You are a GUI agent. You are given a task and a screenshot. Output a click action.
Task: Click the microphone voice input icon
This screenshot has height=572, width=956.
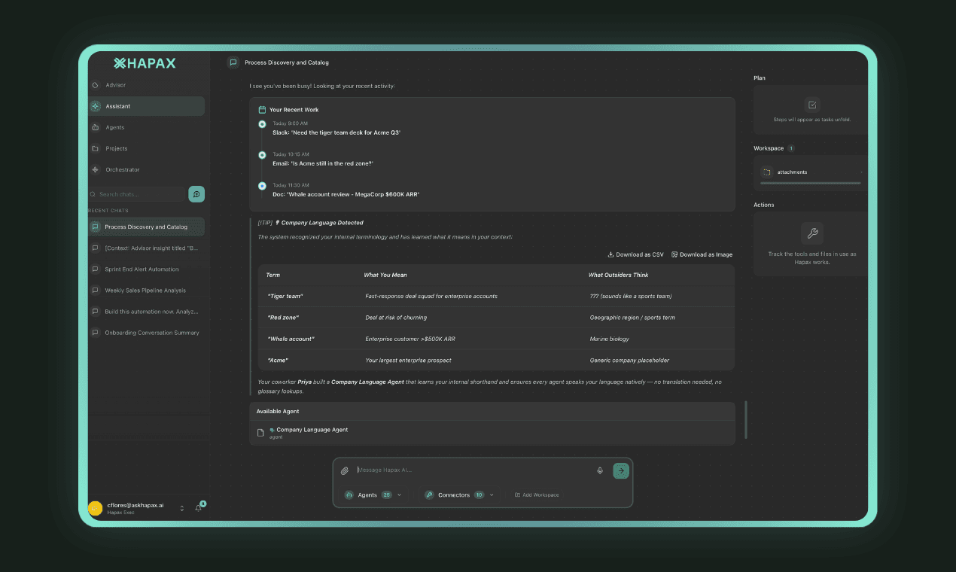600,470
